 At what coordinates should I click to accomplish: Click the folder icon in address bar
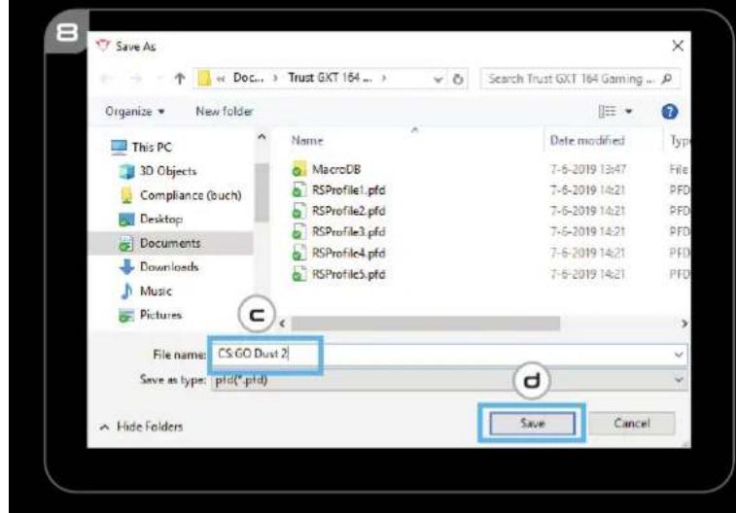click(204, 78)
